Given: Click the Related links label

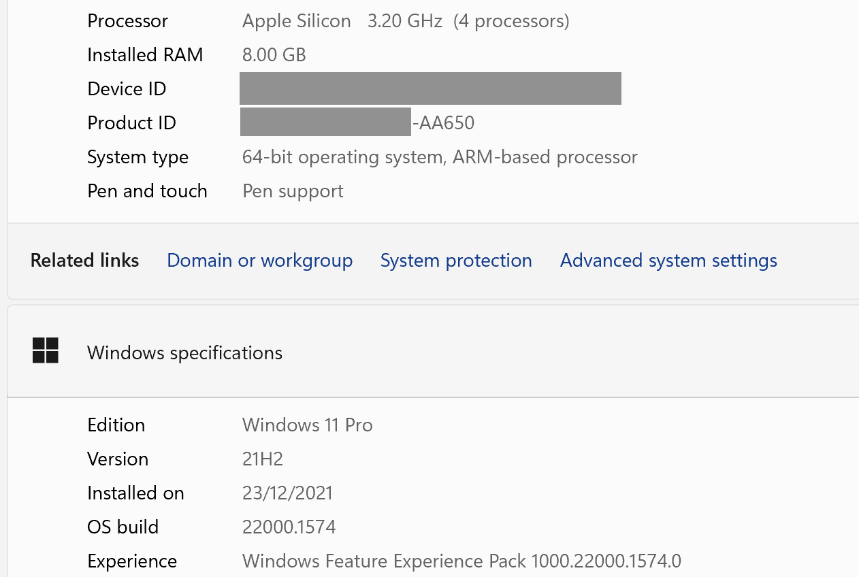Looking at the screenshot, I should tap(84, 261).
